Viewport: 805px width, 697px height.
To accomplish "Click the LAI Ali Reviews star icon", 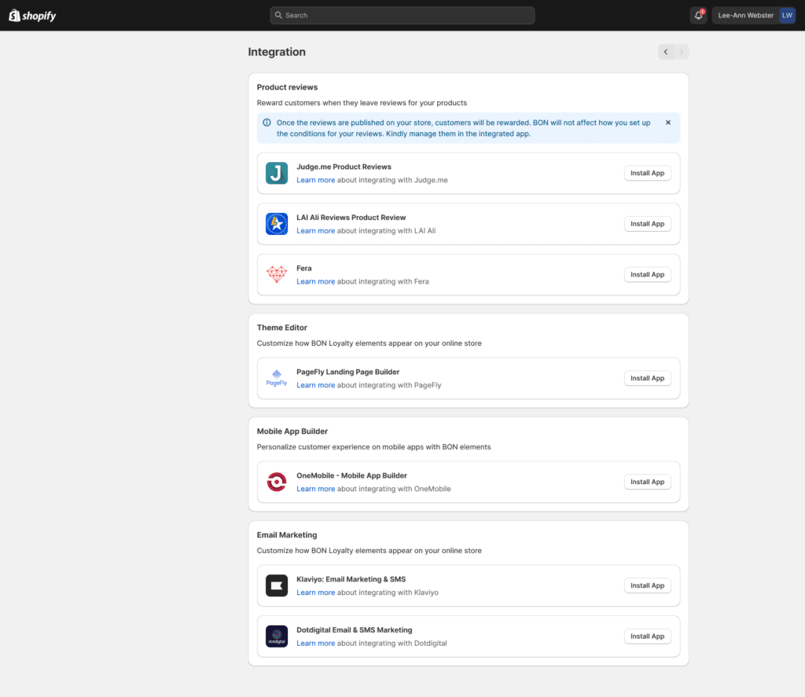I will point(277,224).
